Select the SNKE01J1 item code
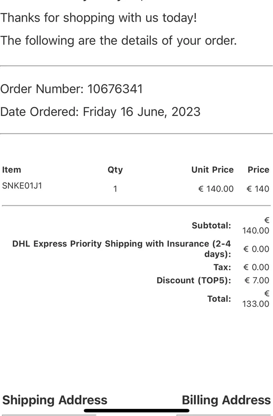This screenshot has height=416, width=273. 22,186
